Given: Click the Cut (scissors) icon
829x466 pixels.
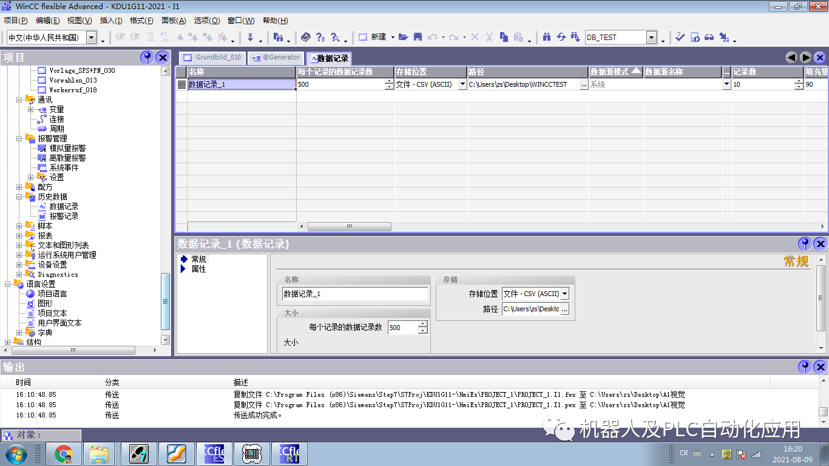Looking at the screenshot, I should click(490, 37).
